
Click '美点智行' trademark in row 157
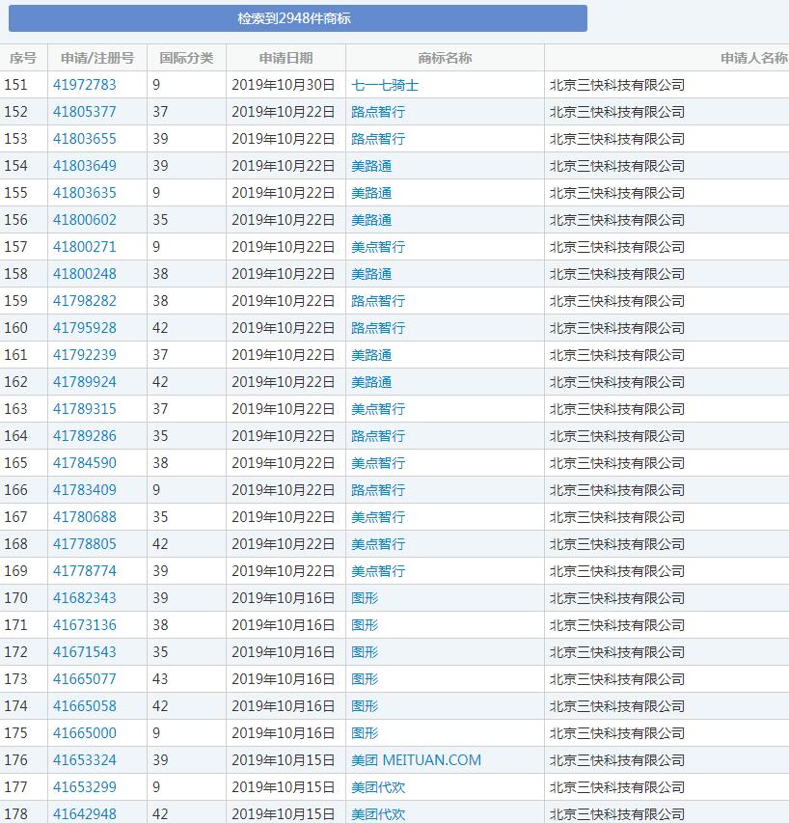tap(378, 247)
